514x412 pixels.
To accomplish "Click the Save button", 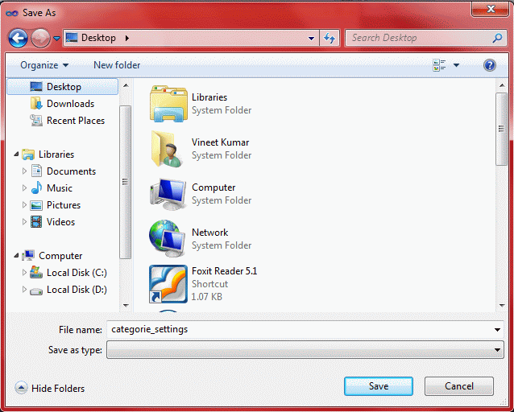I will [x=379, y=386].
